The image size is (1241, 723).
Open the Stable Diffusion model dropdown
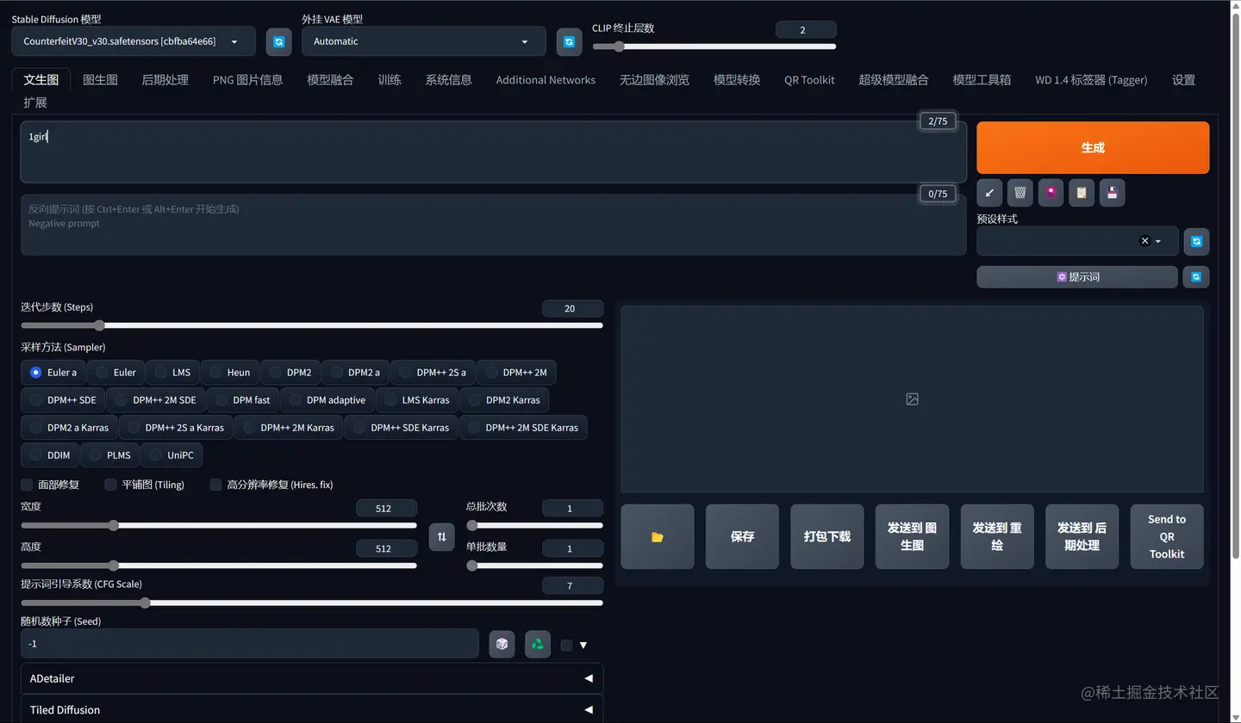134,41
